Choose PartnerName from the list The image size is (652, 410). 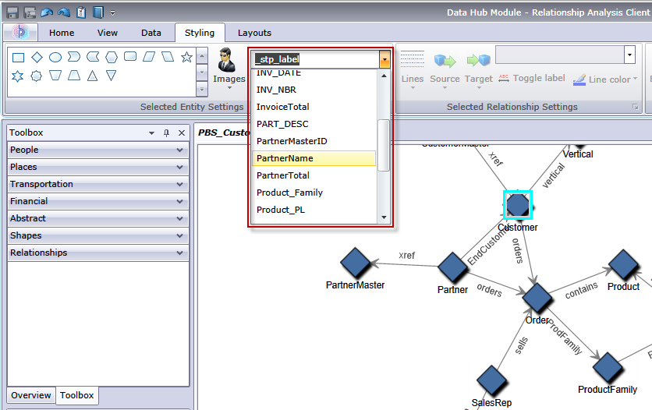click(x=314, y=158)
